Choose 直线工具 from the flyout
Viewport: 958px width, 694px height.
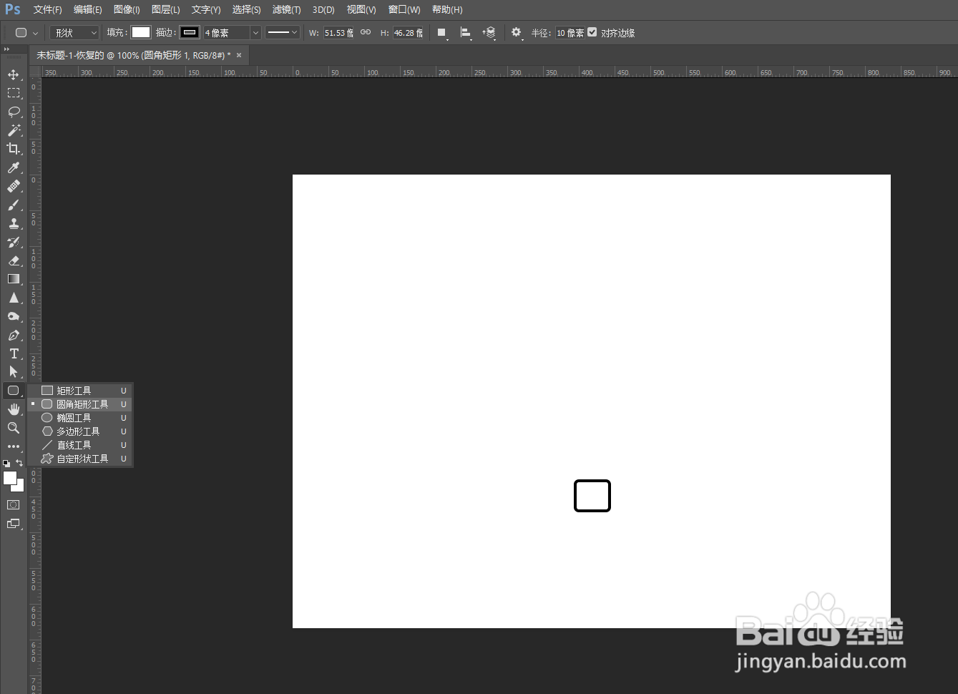click(x=80, y=445)
